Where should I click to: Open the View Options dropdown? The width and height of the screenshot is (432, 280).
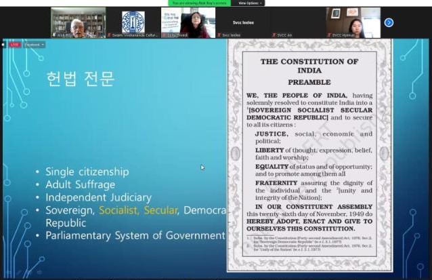coord(248,3)
